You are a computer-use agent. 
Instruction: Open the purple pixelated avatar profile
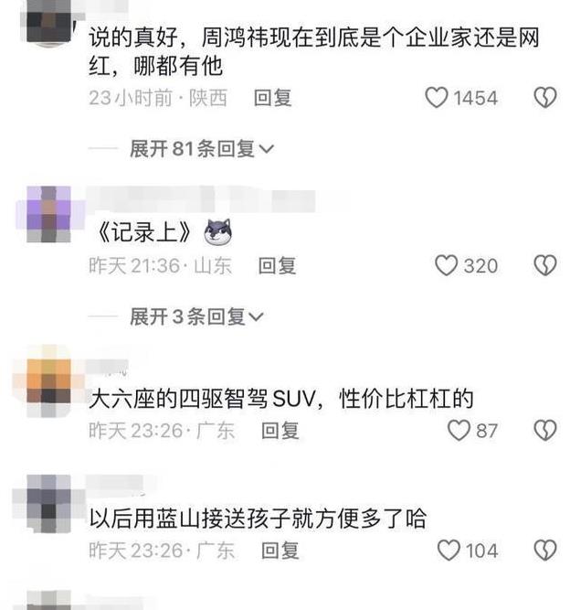point(49,214)
